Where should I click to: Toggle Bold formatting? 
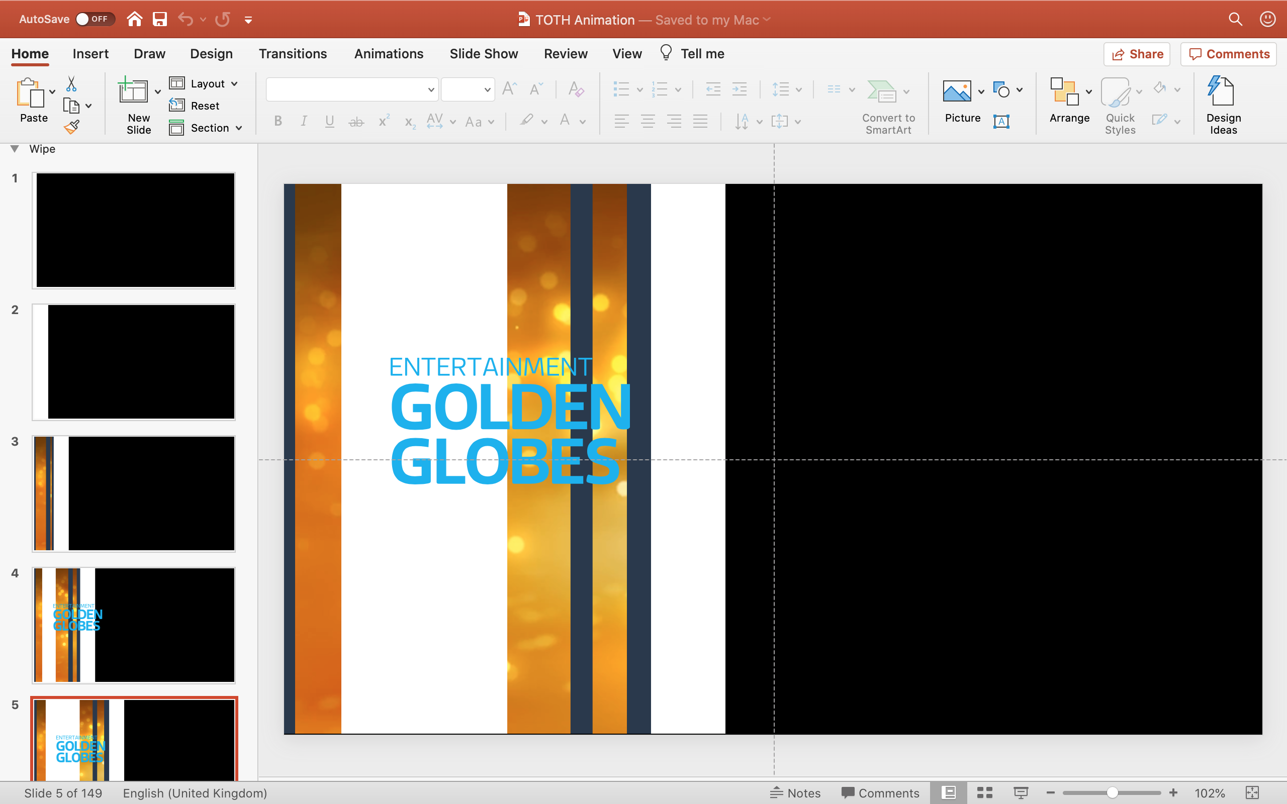pos(278,121)
